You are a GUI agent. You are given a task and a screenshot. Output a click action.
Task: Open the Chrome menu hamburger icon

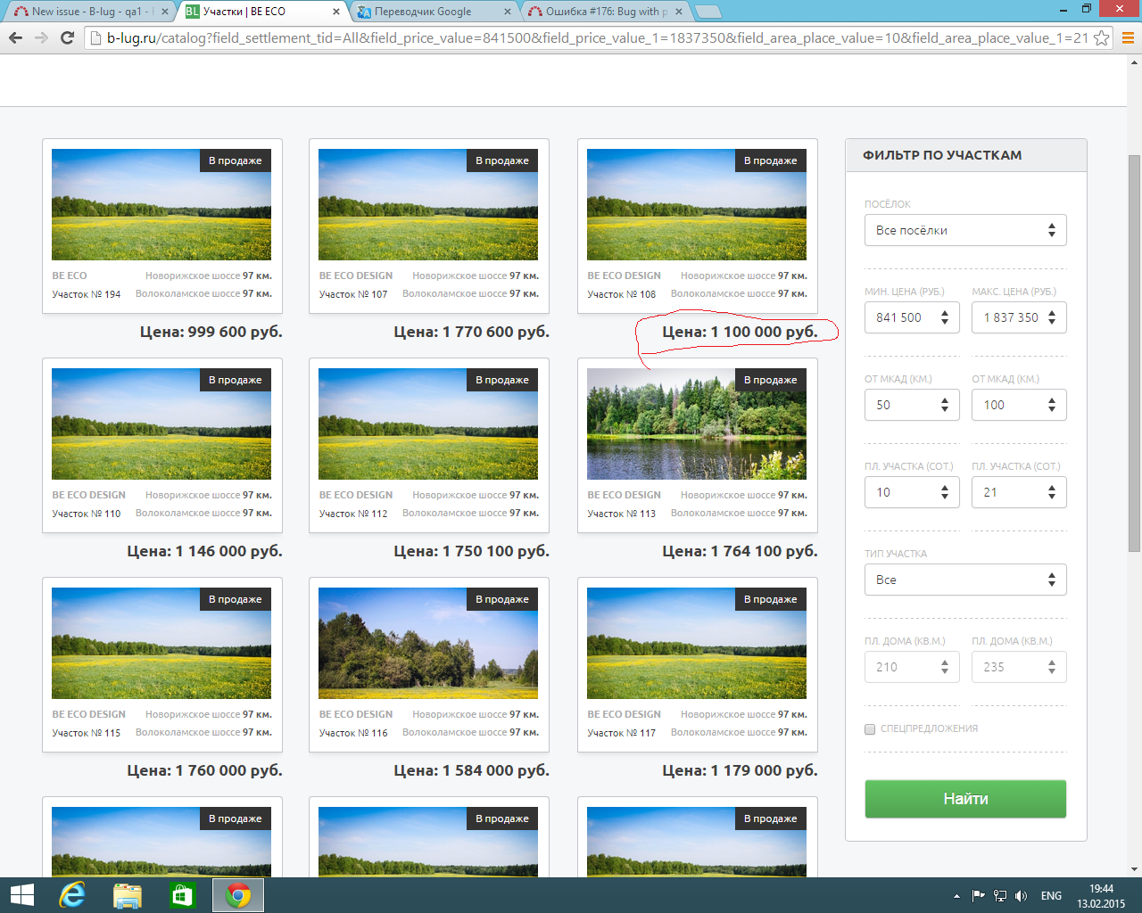[1128, 37]
